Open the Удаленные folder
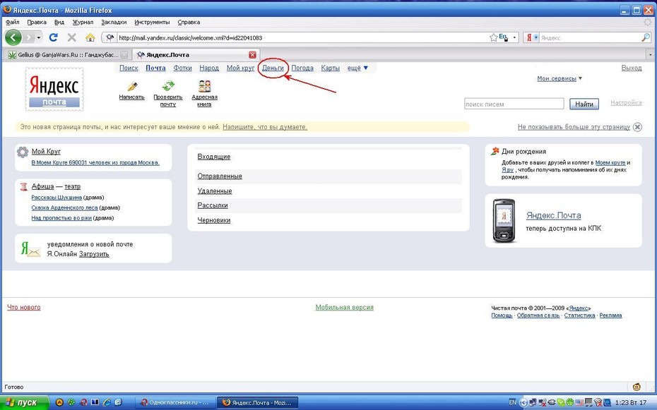 215,191
